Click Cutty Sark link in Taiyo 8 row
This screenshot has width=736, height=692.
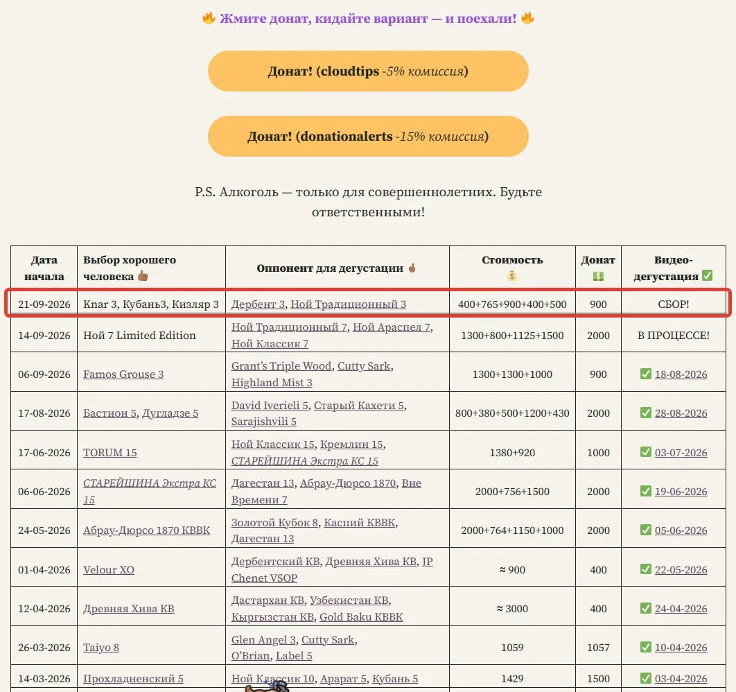pos(328,640)
